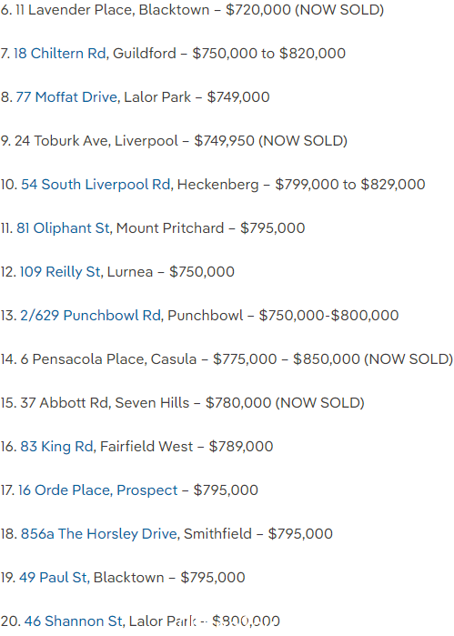Viewport: 454px width, 636px height.
Task: Follow the 49 Paul St link
Action: (53, 577)
